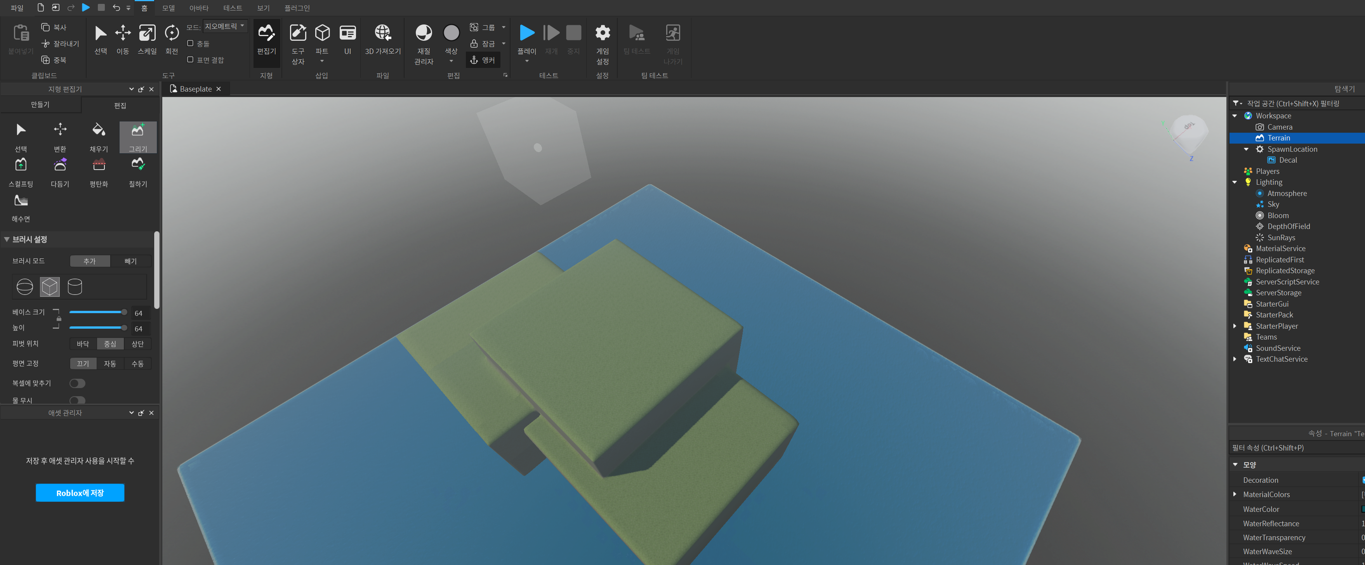Collapse the Lighting tree node
This screenshot has width=1365, height=565.
[x=1235, y=182]
